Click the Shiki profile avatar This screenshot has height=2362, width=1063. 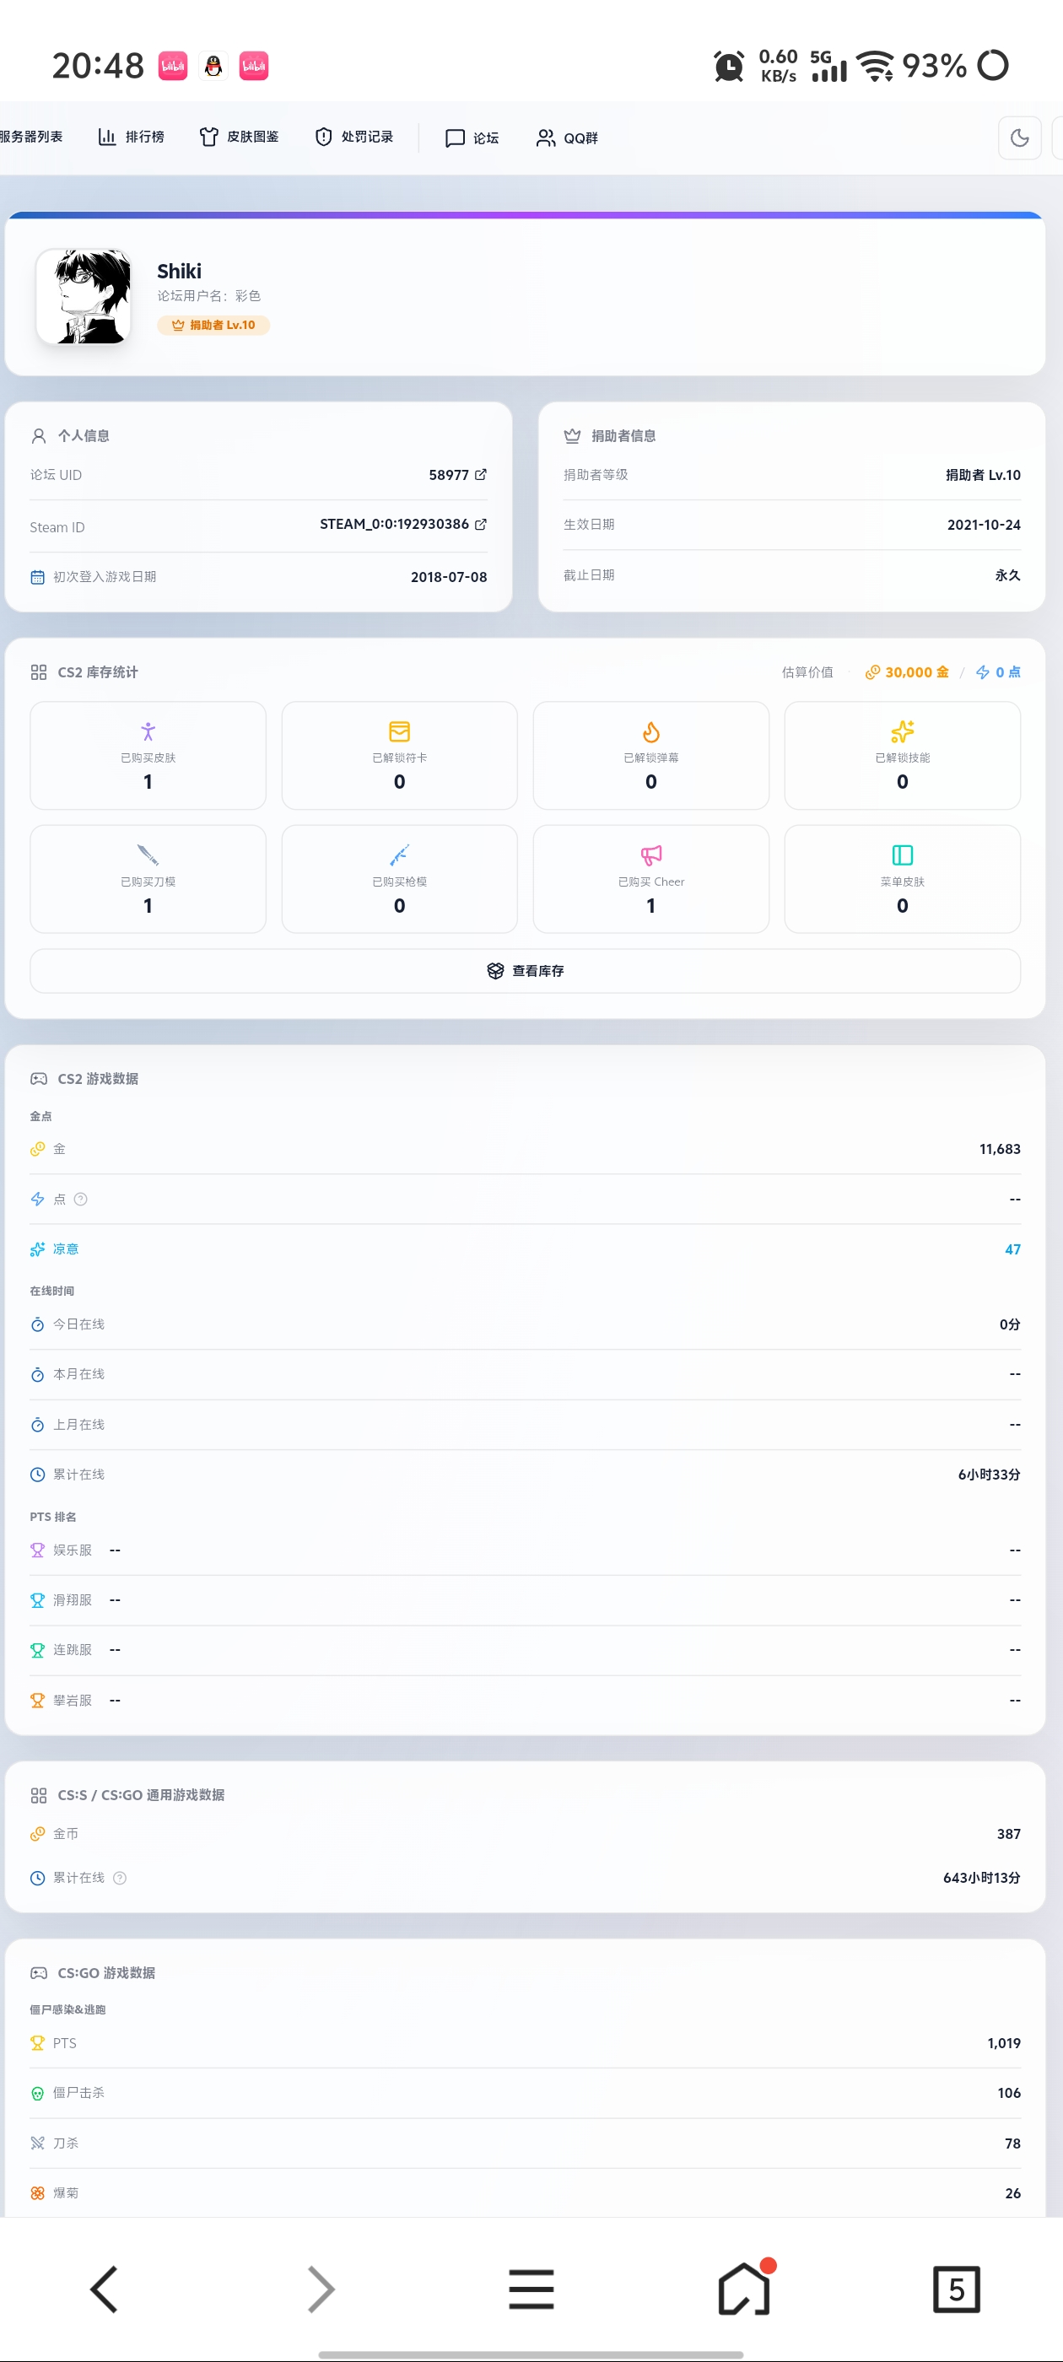[84, 296]
